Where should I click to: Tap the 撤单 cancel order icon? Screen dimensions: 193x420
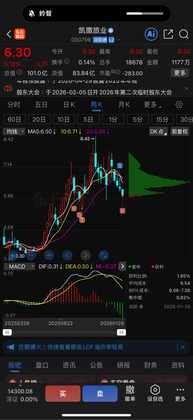click(130, 390)
